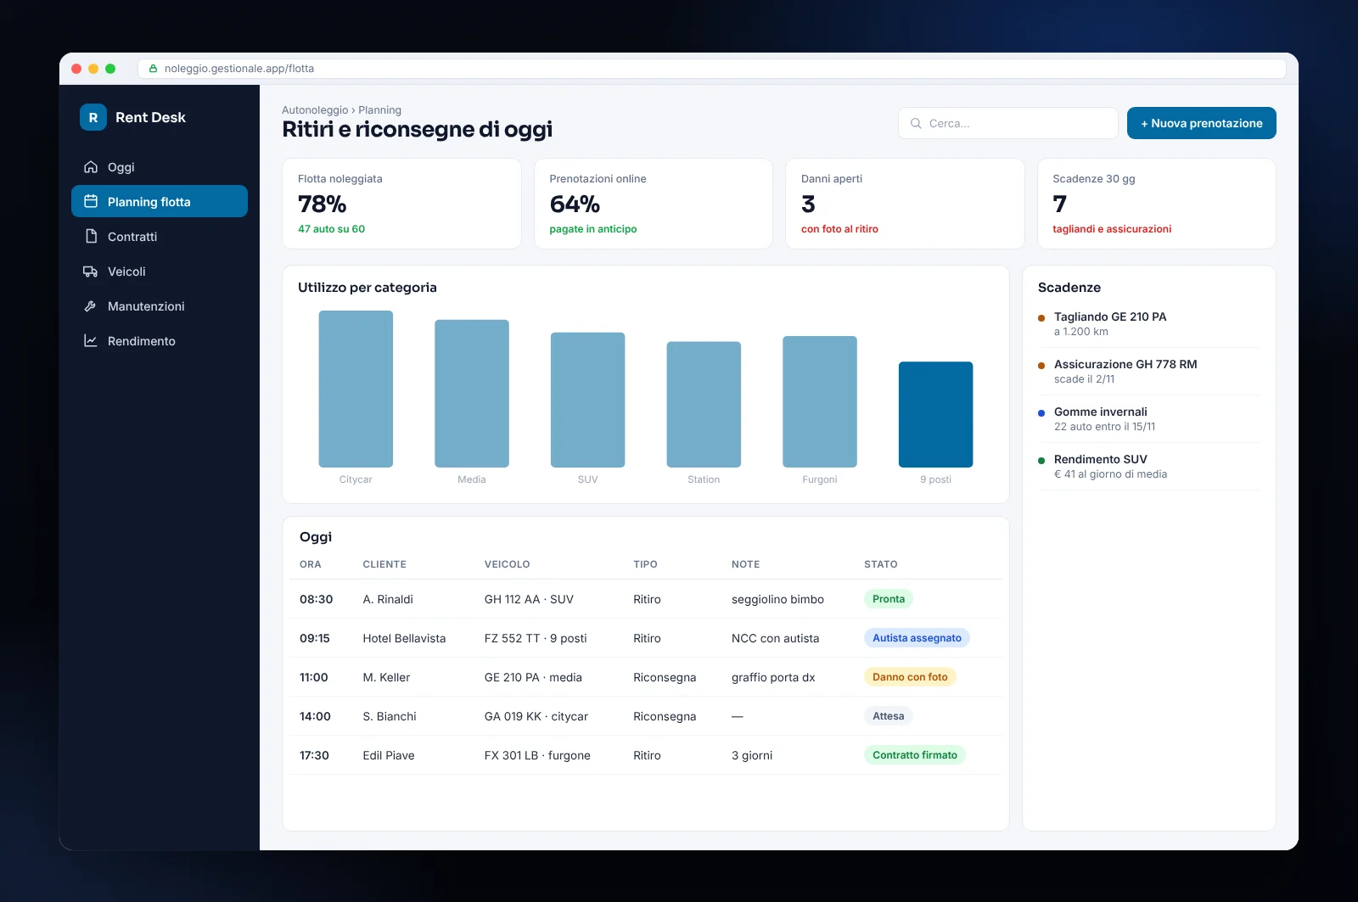Screen dimensions: 1358x902
Task: Click the Rendimento chart icon
Action: click(91, 341)
